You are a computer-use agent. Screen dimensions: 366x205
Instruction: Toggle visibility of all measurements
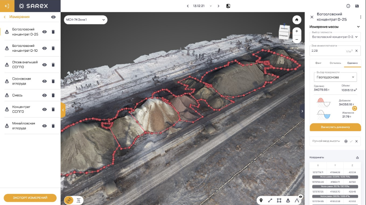pyautogui.click(x=53, y=17)
